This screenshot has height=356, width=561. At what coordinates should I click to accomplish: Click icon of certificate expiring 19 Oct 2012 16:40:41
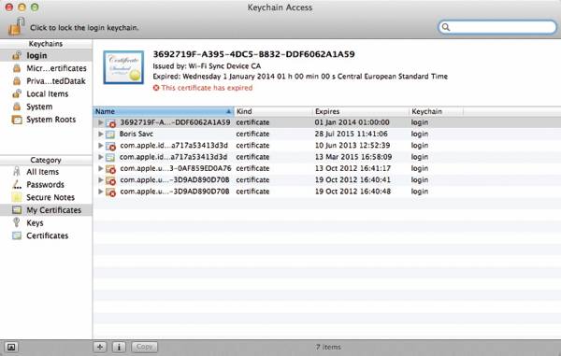pyautogui.click(x=110, y=180)
